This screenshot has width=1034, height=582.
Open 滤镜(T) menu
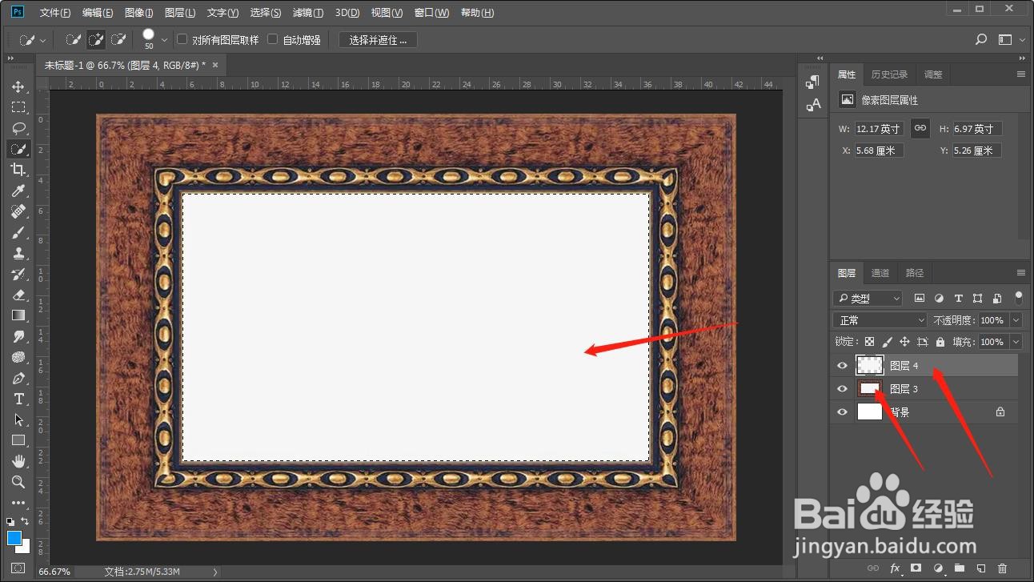(x=308, y=13)
